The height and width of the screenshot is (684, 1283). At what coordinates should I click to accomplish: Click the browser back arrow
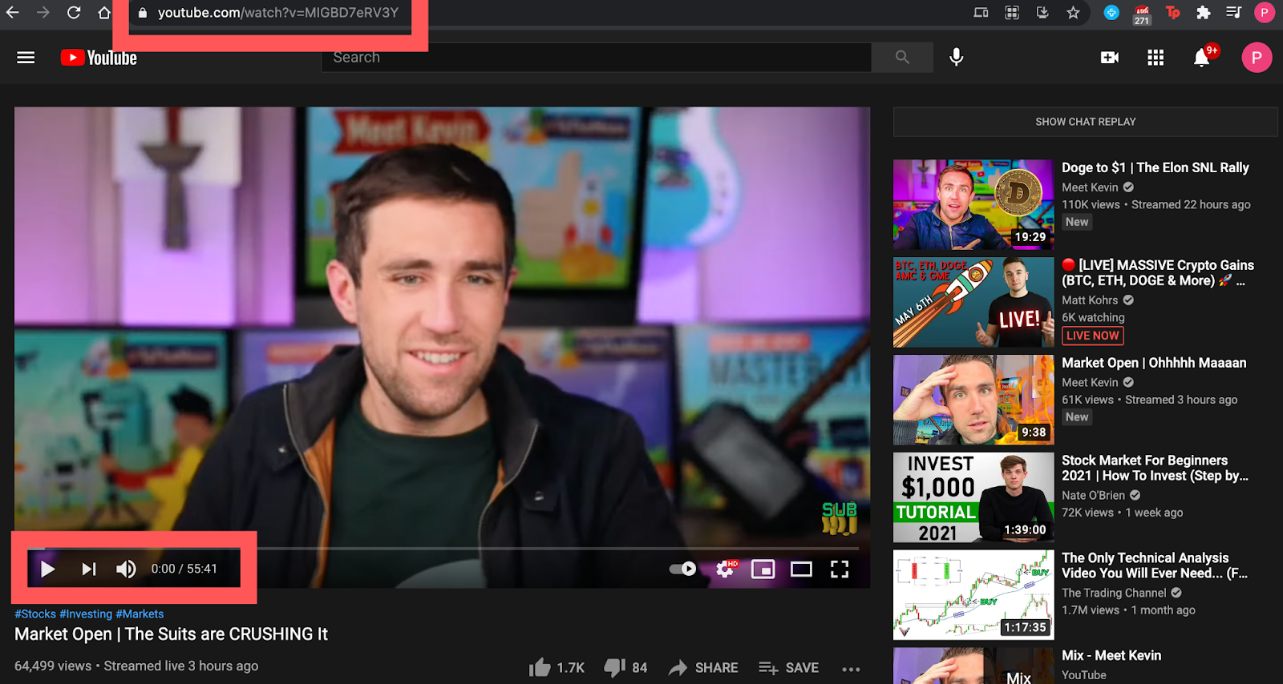tap(12, 13)
